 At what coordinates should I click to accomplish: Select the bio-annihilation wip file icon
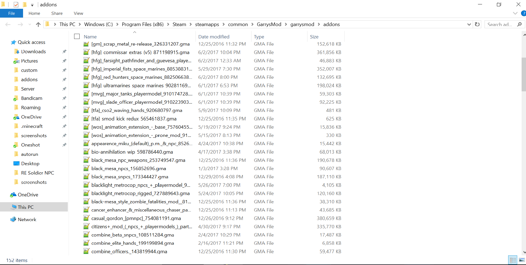pos(86,152)
